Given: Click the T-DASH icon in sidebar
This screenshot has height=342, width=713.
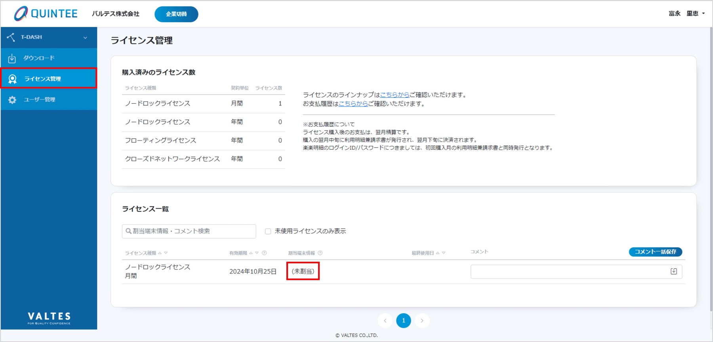Looking at the screenshot, I should pos(11,37).
